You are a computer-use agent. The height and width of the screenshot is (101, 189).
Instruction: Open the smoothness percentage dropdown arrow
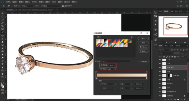pyautogui.click(x=113, y=69)
